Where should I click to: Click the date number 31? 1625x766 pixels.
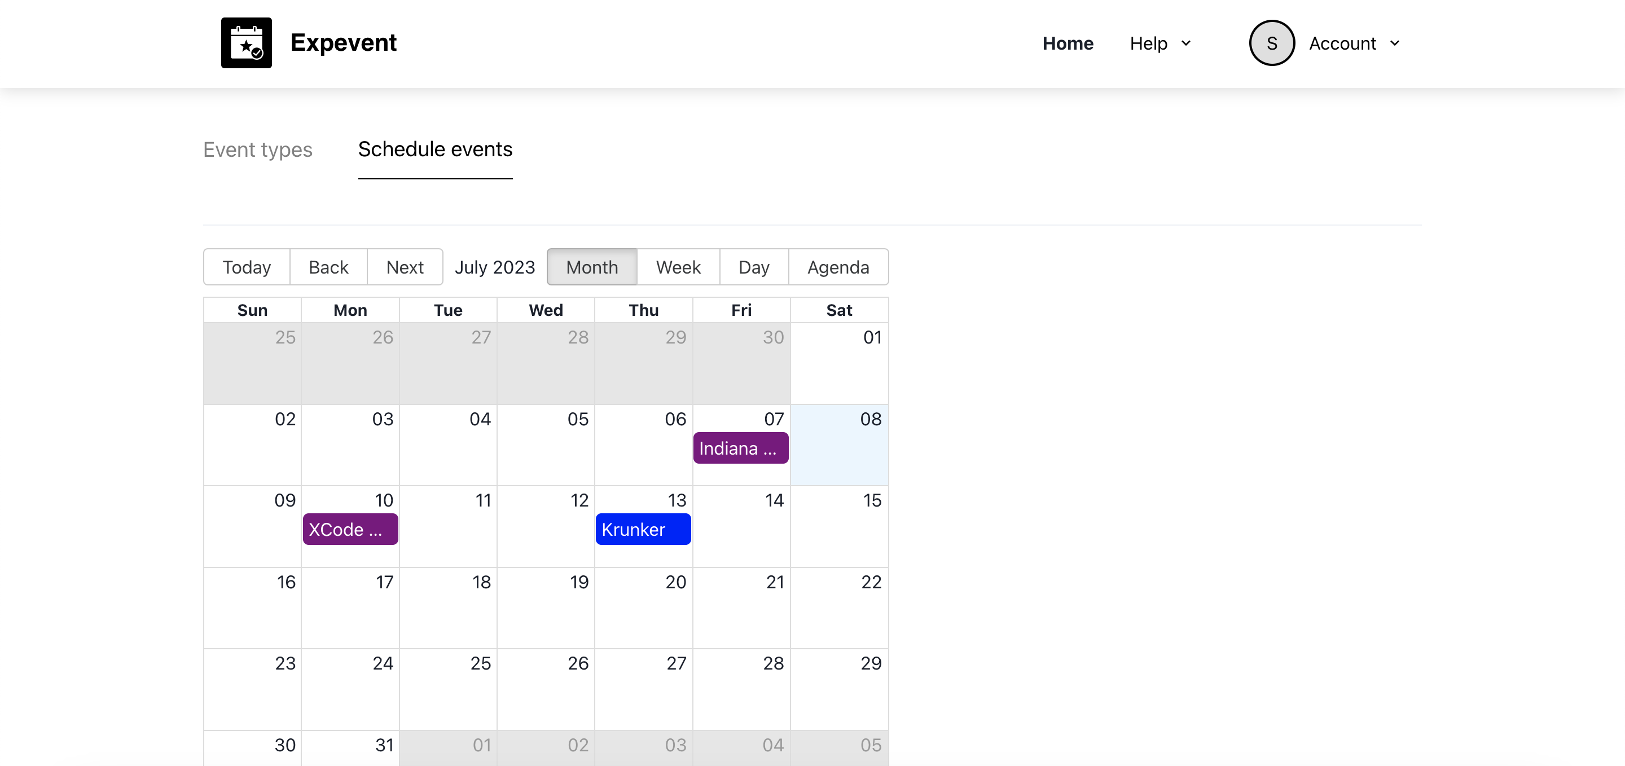(x=384, y=745)
